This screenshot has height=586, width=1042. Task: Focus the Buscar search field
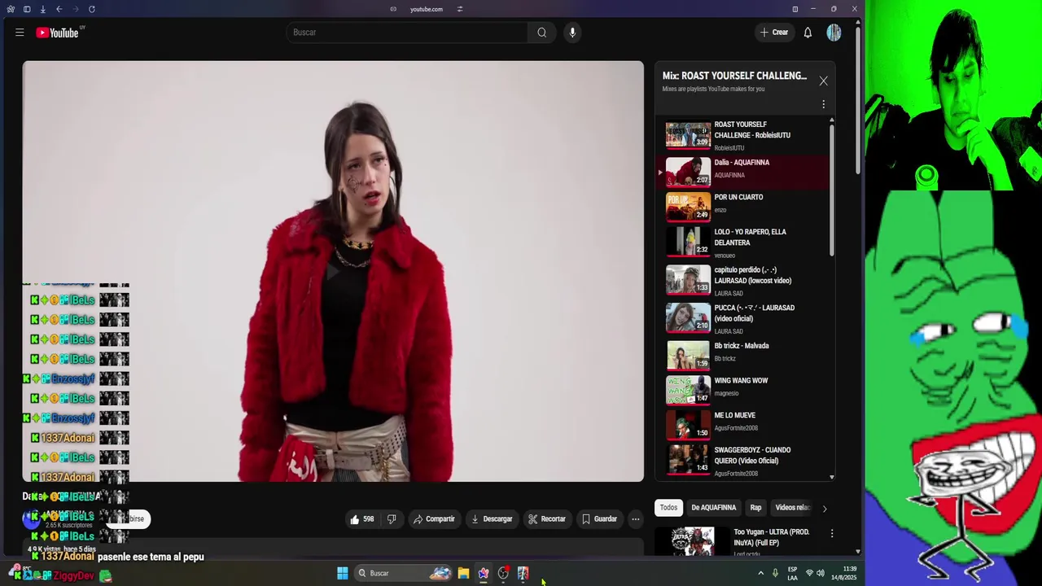coord(407,33)
